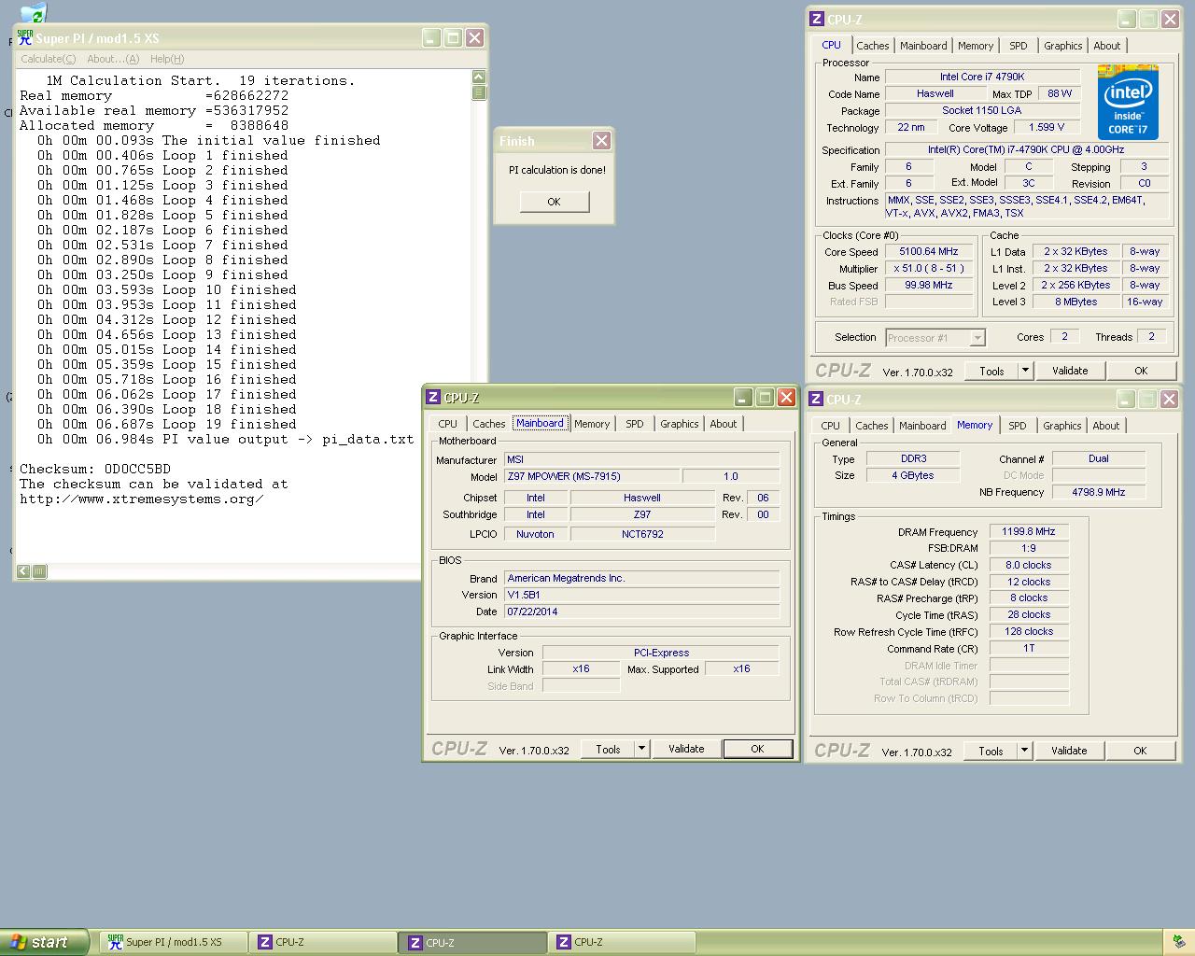Open Mainboard tab in CPU-Z Memory window

[922, 426]
